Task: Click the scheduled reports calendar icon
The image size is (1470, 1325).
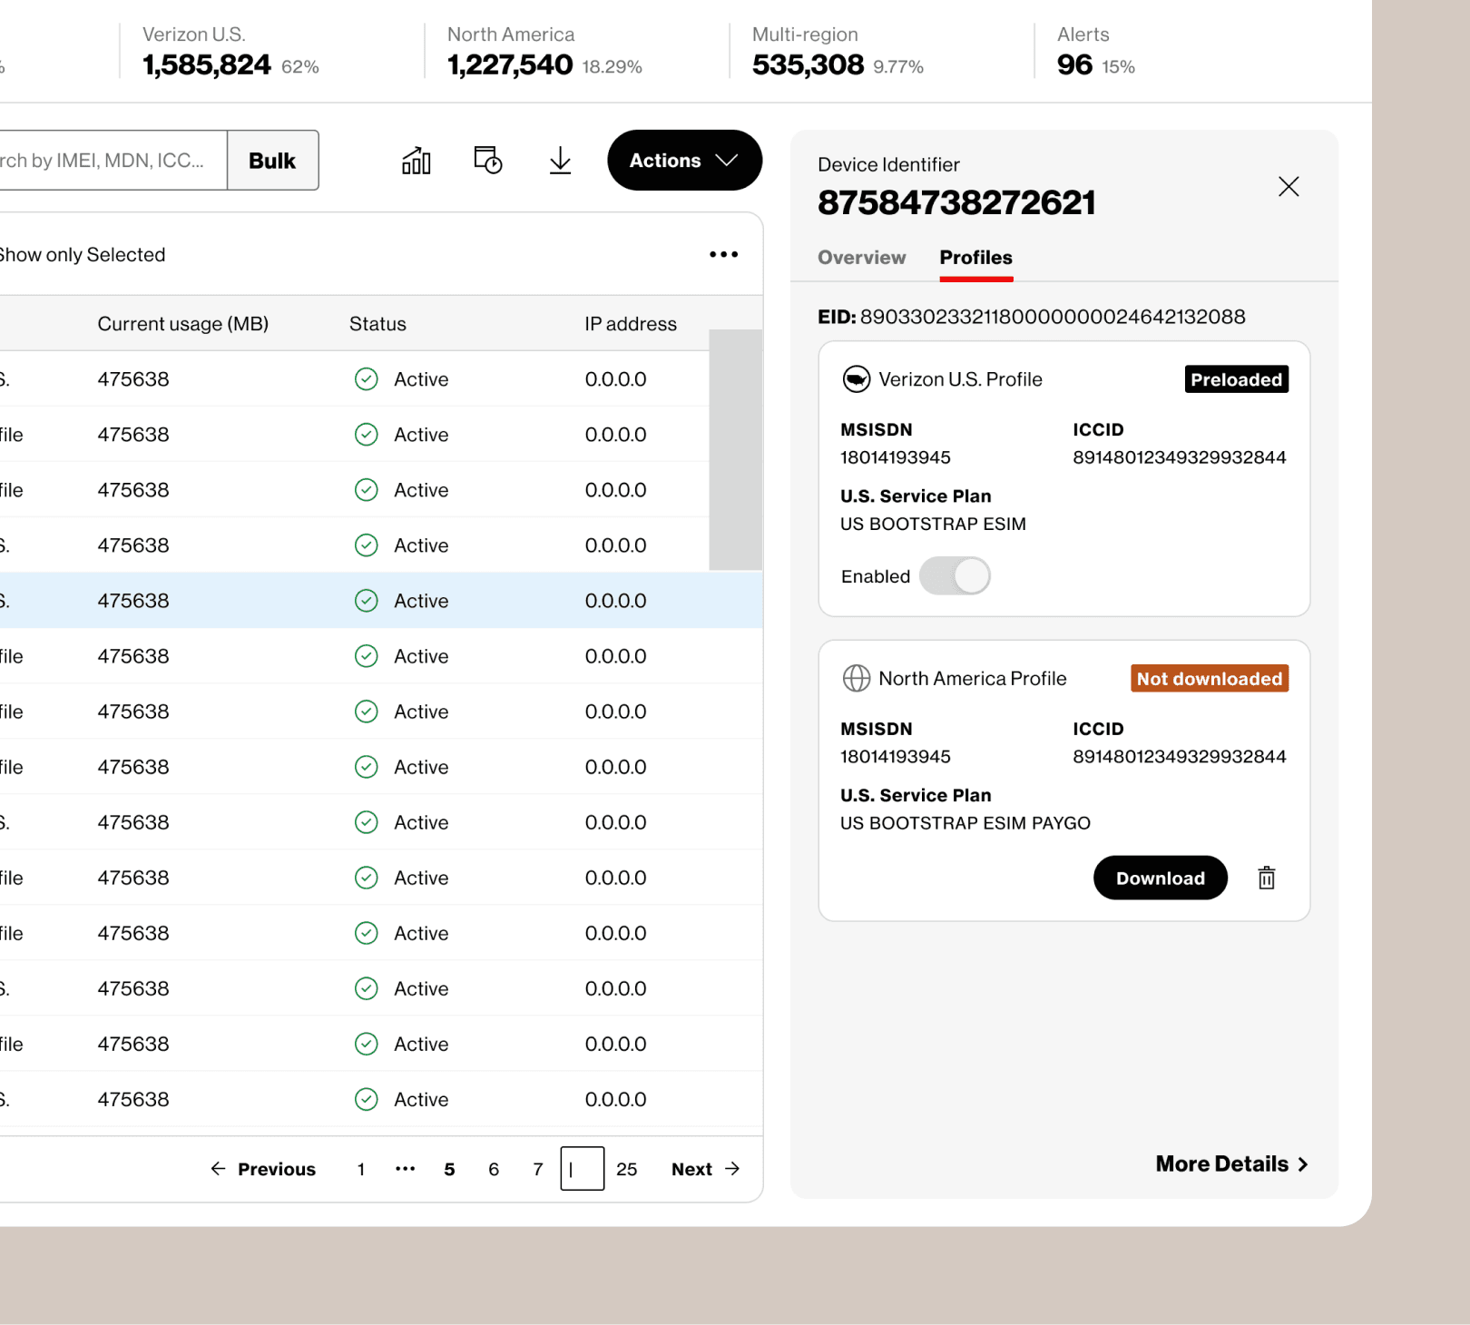Action: coord(487,160)
